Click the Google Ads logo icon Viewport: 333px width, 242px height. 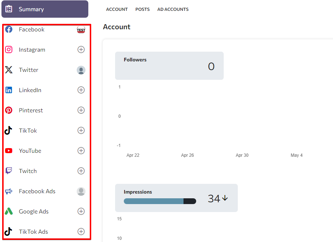[9, 211]
